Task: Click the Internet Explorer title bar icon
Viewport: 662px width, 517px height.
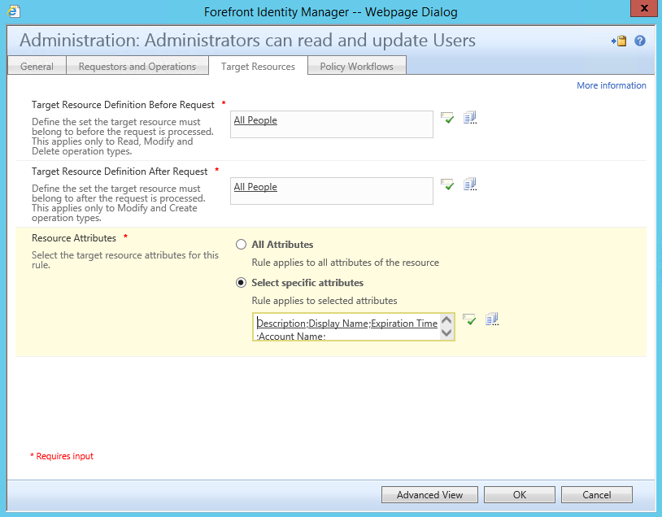Action: tap(14, 11)
